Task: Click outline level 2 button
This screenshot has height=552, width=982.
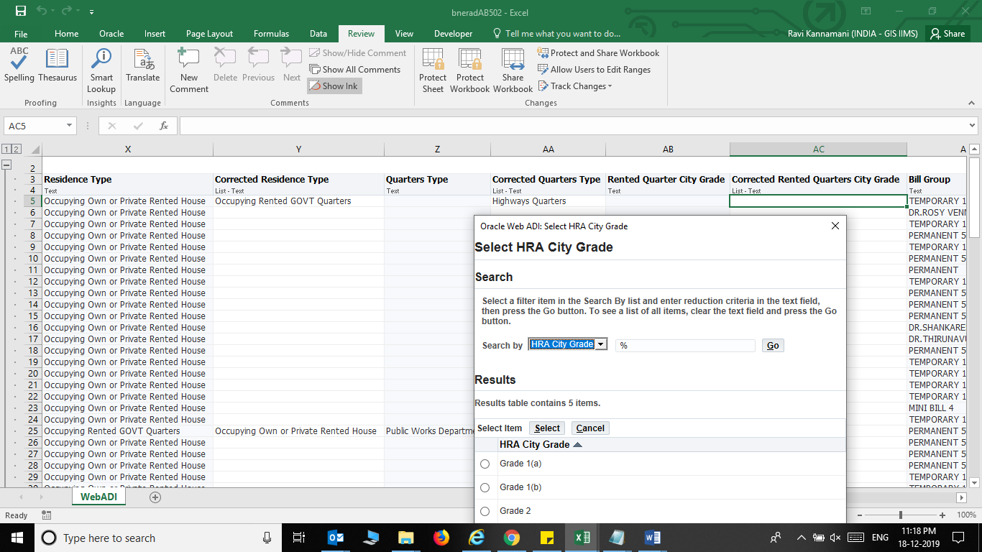Action: point(16,149)
